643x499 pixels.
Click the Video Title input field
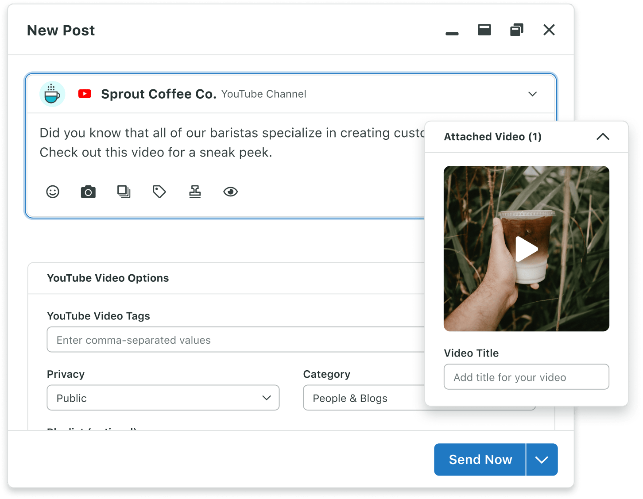coord(526,377)
